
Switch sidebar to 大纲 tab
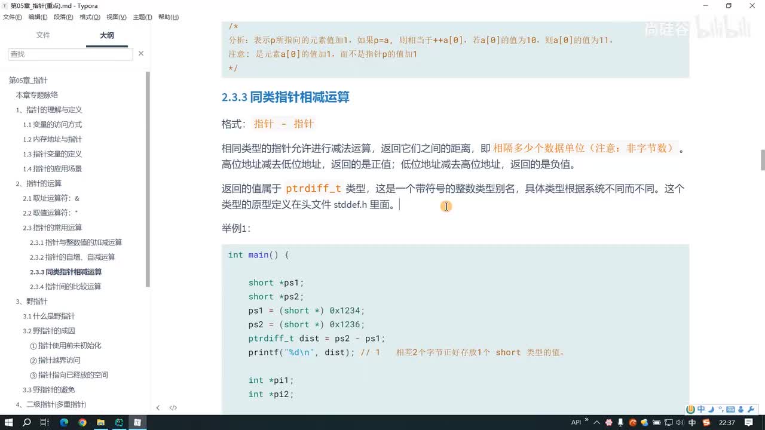(x=107, y=35)
